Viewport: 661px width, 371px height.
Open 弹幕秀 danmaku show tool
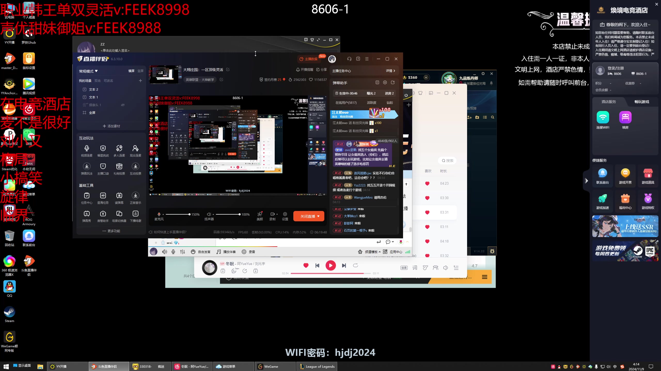[86, 216]
